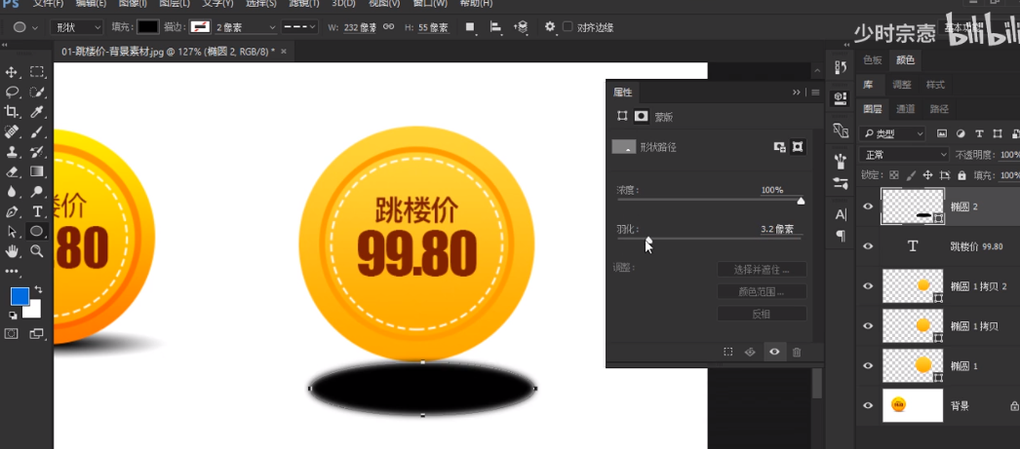Select the Blur tool

pos(12,192)
